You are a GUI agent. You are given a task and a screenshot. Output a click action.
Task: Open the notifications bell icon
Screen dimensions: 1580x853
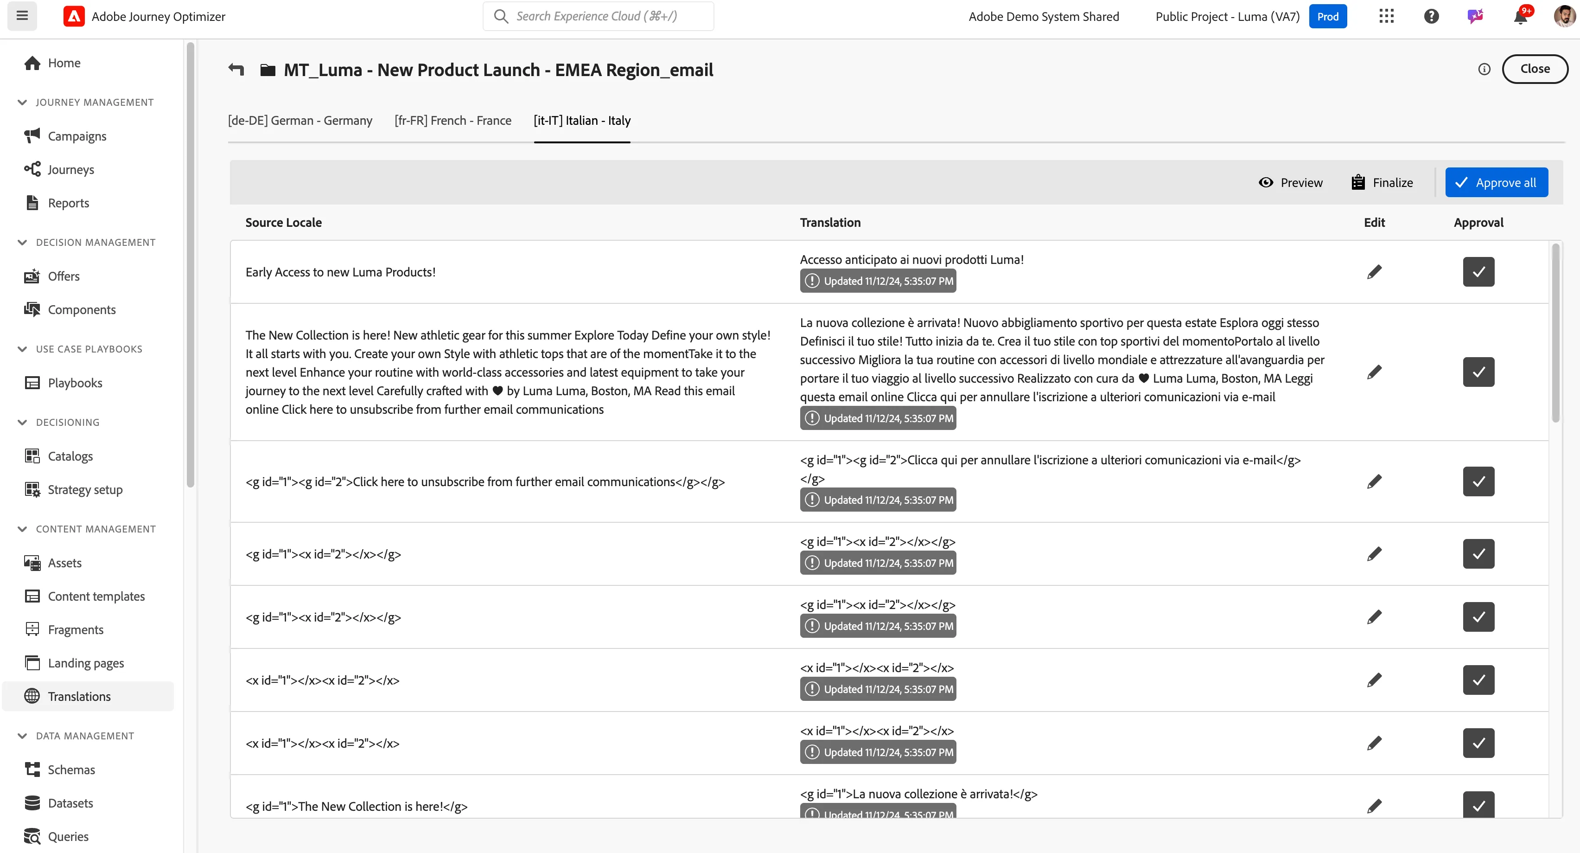click(1521, 17)
